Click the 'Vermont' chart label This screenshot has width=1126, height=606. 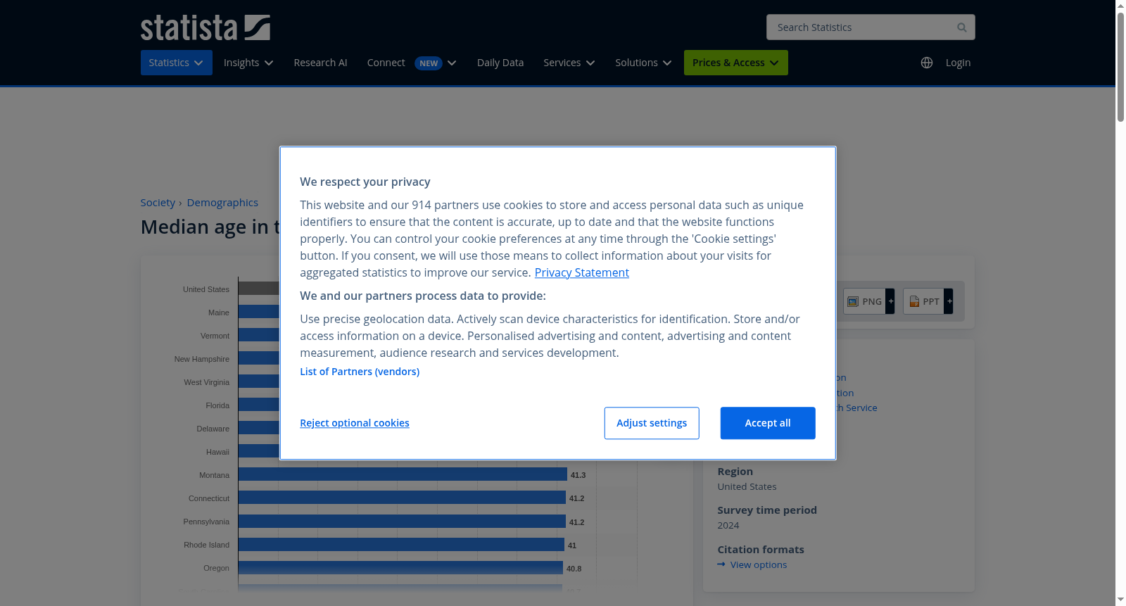[215, 336]
